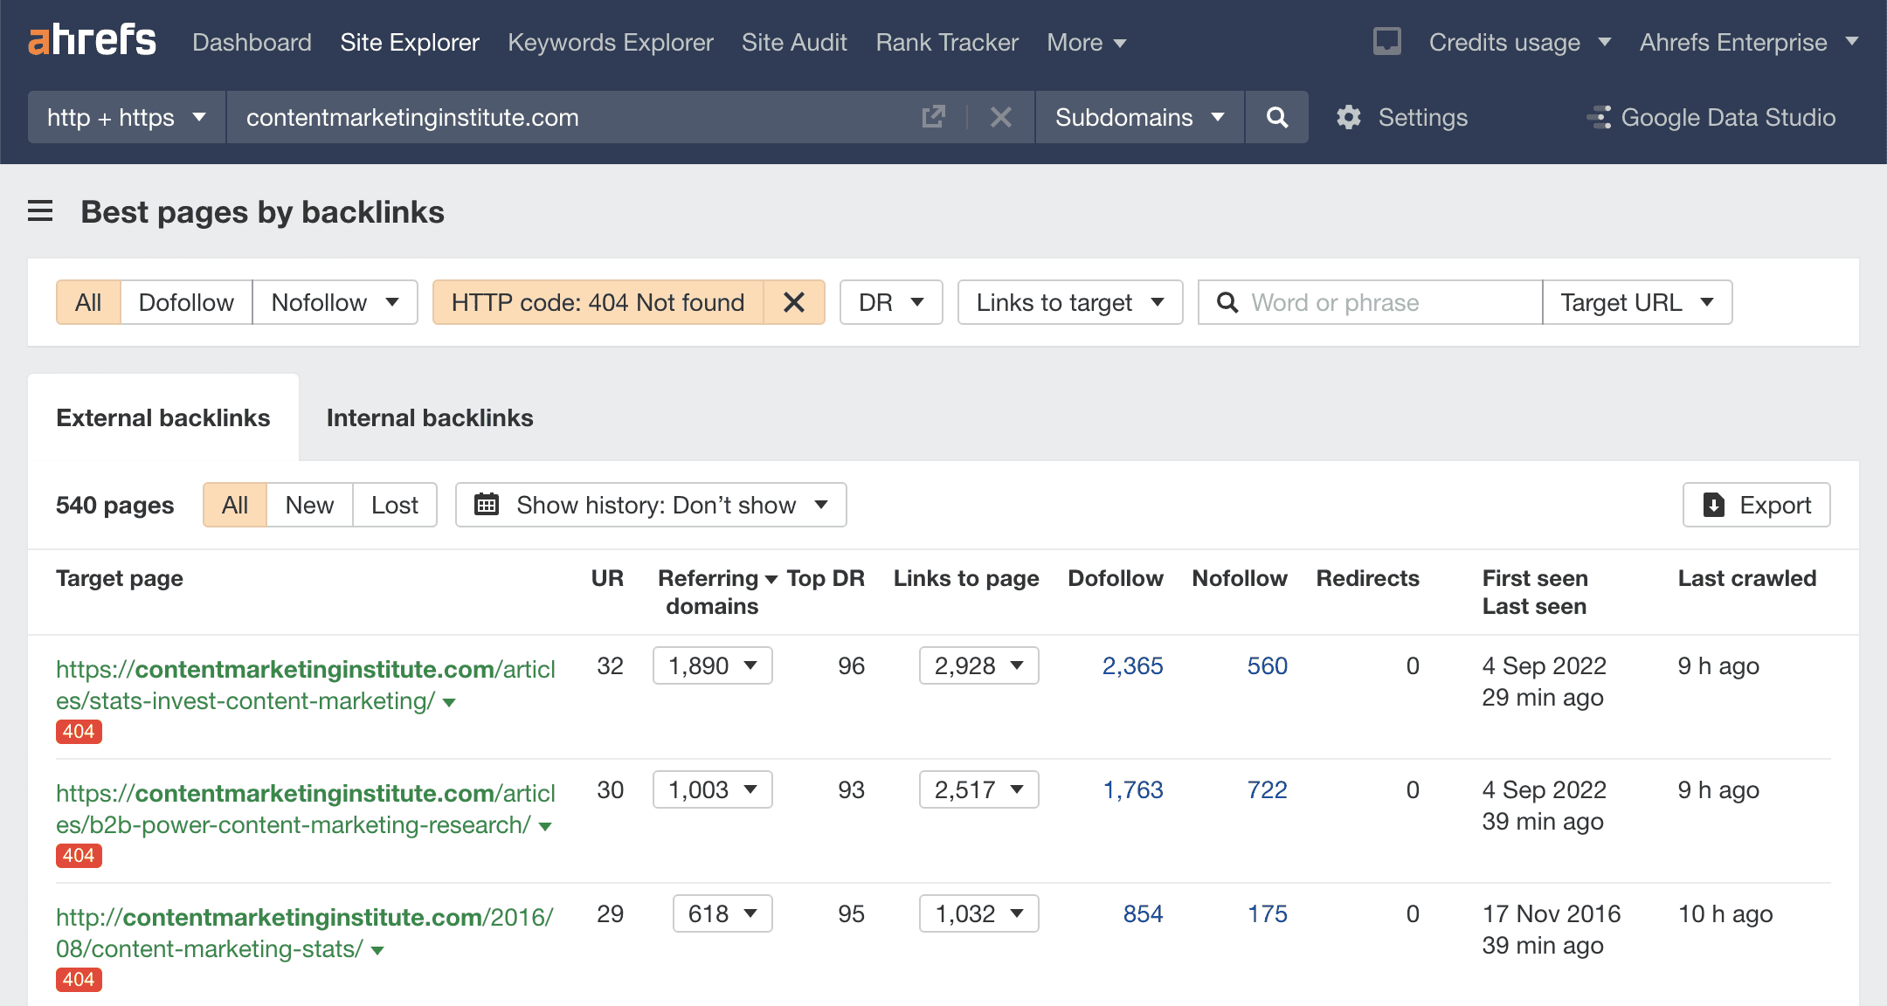Open URL in new tab icon
The width and height of the screenshot is (1887, 1006).
tap(933, 117)
